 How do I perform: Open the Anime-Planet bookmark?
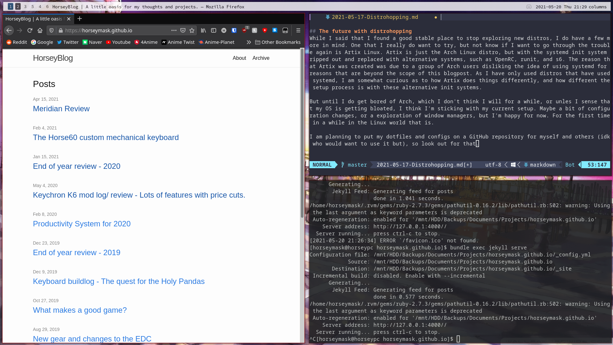[x=216, y=42]
